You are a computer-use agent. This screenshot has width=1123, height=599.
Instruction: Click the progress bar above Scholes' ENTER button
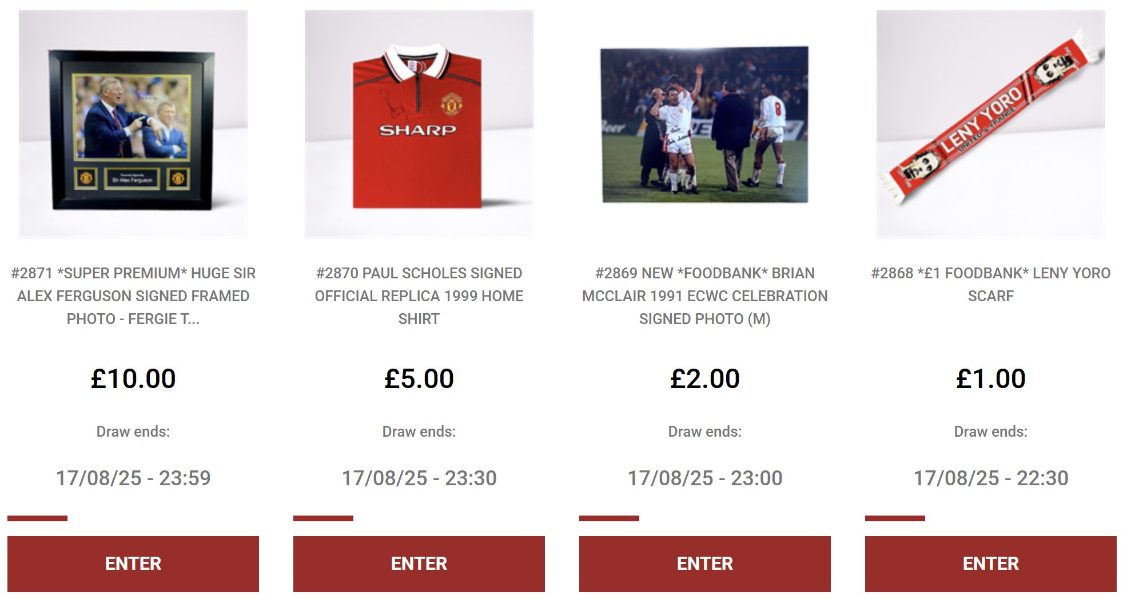(324, 518)
